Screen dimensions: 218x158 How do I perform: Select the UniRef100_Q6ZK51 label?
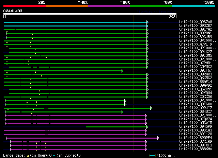(x=196, y=89)
